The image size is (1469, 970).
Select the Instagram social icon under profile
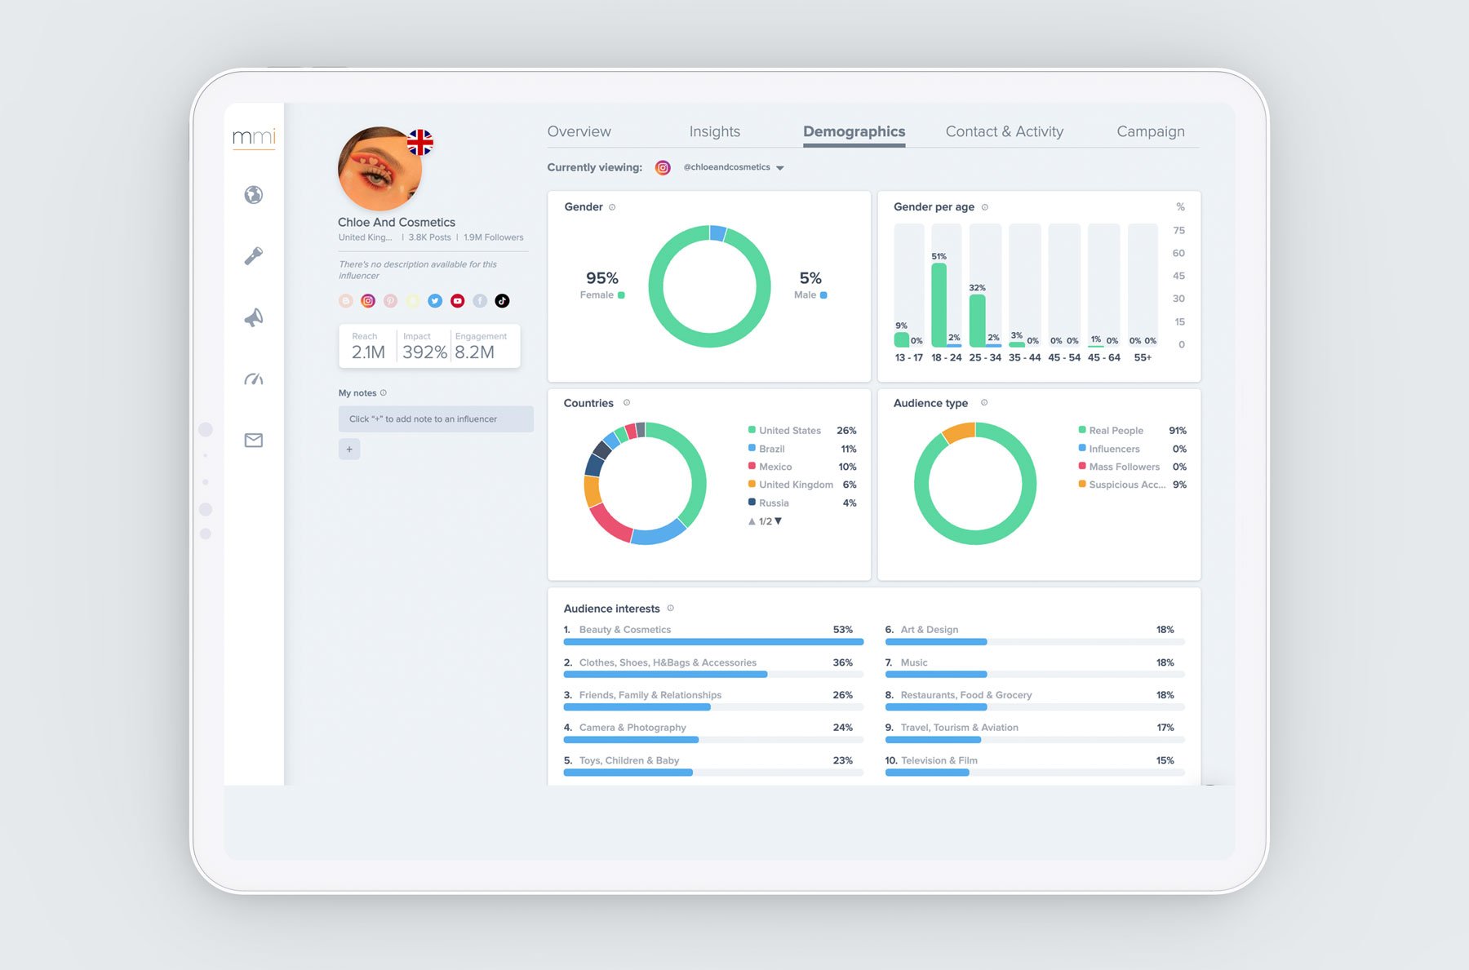(368, 301)
